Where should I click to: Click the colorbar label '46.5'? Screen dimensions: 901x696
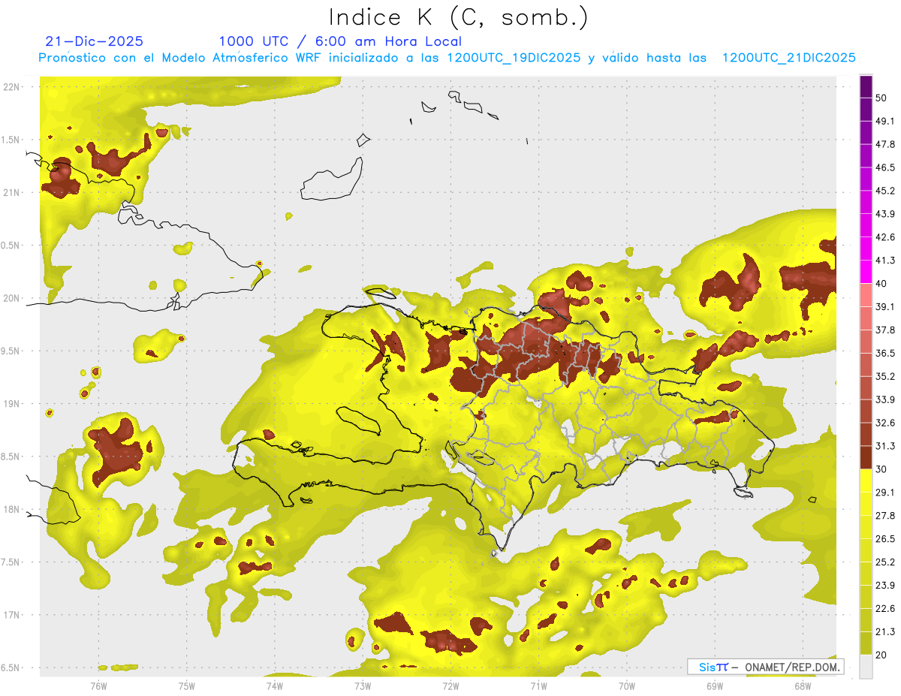click(885, 168)
